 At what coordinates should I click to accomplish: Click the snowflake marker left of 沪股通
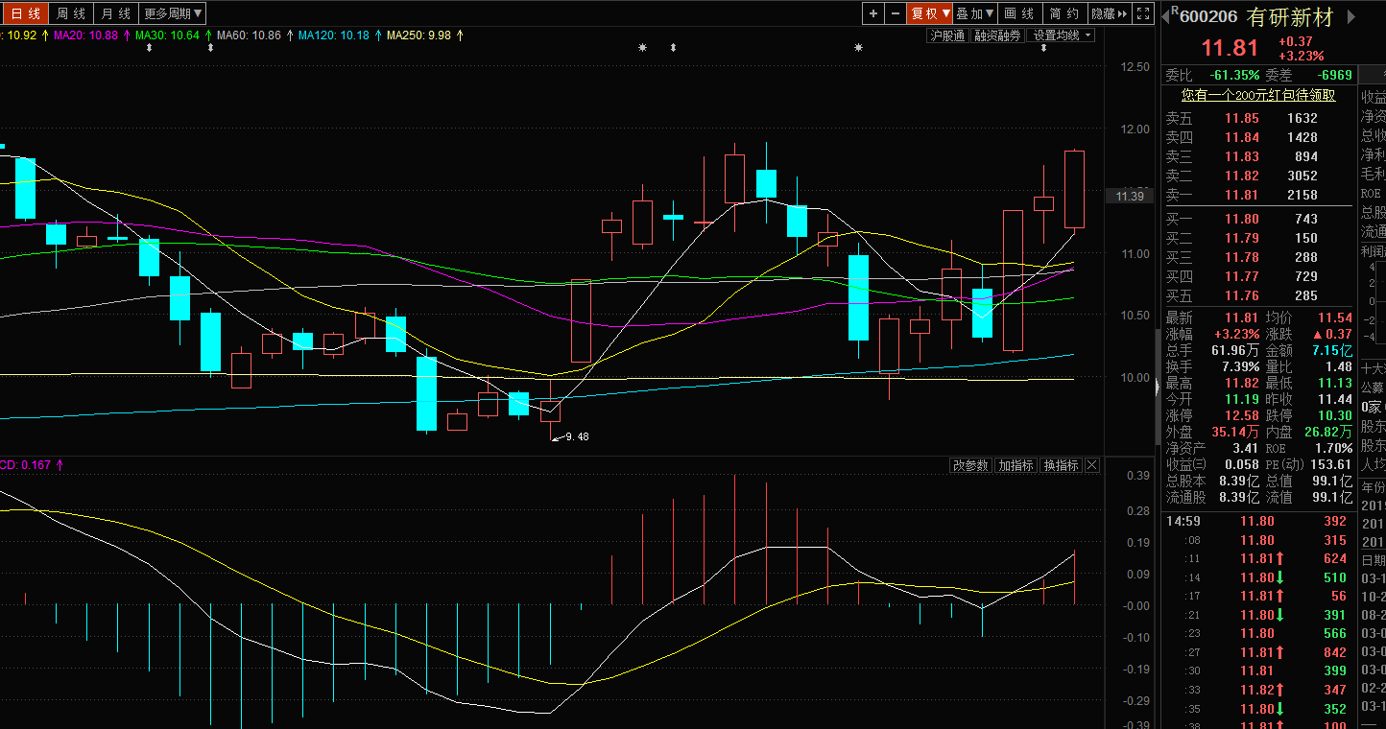tap(859, 47)
